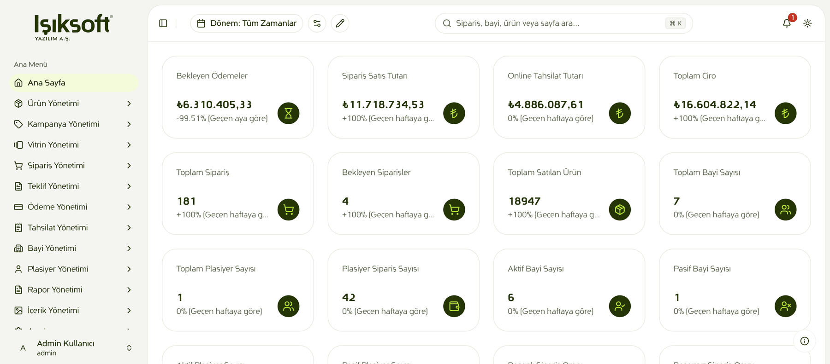Click user-x icon on Pasif Bayi Sayısı card
The height and width of the screenshot is (364, 830).
pyautogui.click(x=786, y=306)
